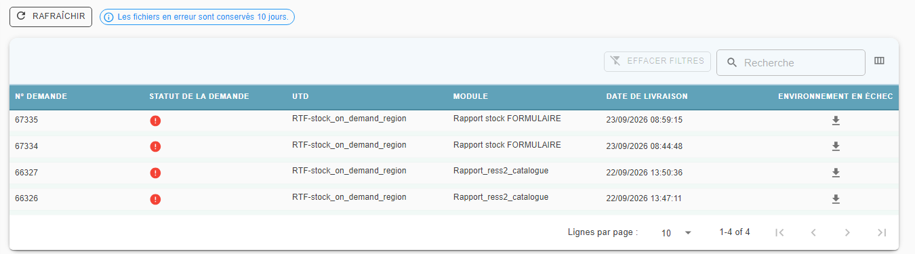Image resolution: width=915 pixels, height=254 pixels.
Task: Click the info icon beside the retention notice
Action: (108, 17)
